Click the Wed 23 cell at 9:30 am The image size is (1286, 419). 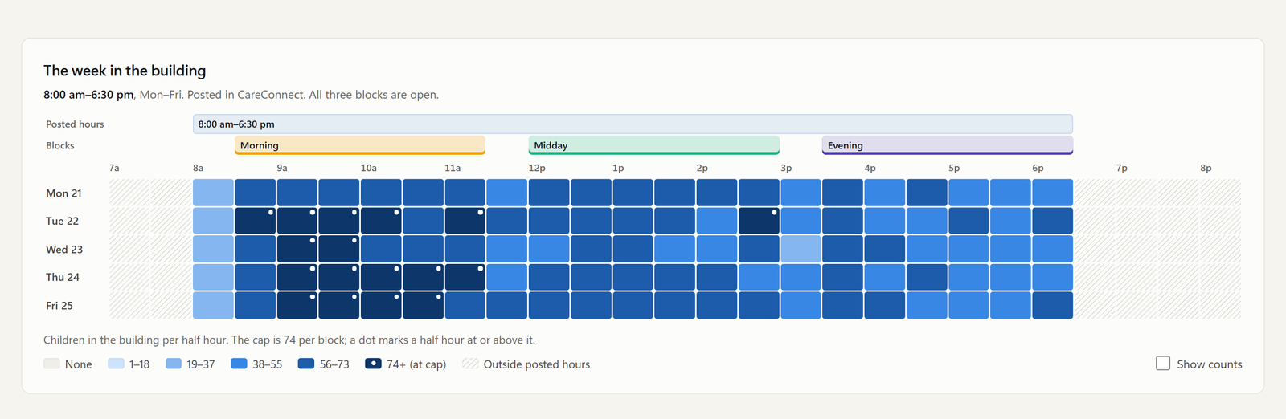pos(339,249)
